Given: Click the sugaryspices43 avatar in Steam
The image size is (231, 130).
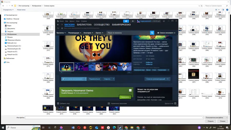Looking at the screenshot, I should click(x=138, y=21).
